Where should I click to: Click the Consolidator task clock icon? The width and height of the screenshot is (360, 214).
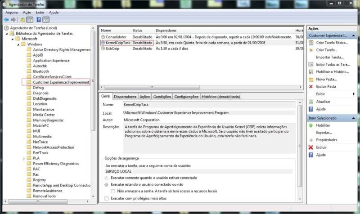click(x=103, y=37)
